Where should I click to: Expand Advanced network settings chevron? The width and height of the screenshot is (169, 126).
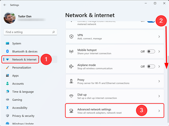tap(159, 111)
